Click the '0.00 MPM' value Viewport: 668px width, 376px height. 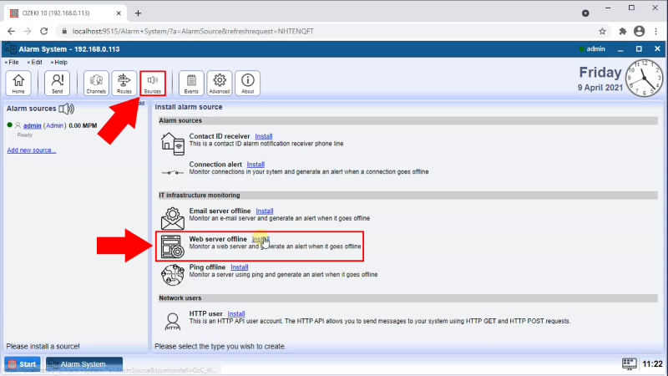coord(83,125)
